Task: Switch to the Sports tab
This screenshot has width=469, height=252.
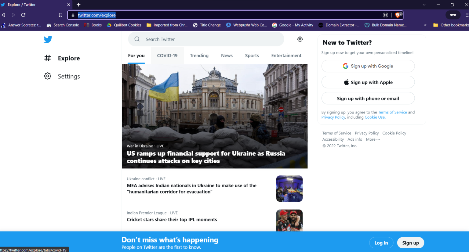Action: [252, 56]
